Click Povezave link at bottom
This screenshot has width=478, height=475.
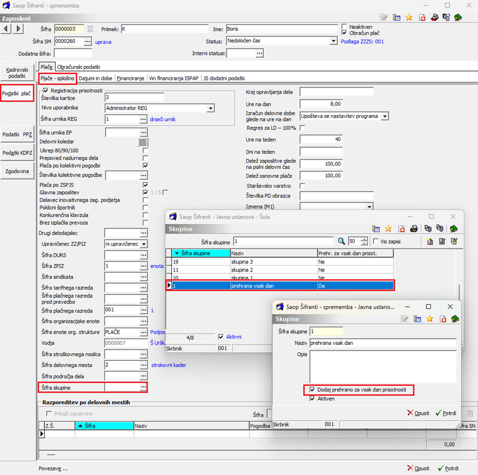pyautogui.click(x=53, y=468)
